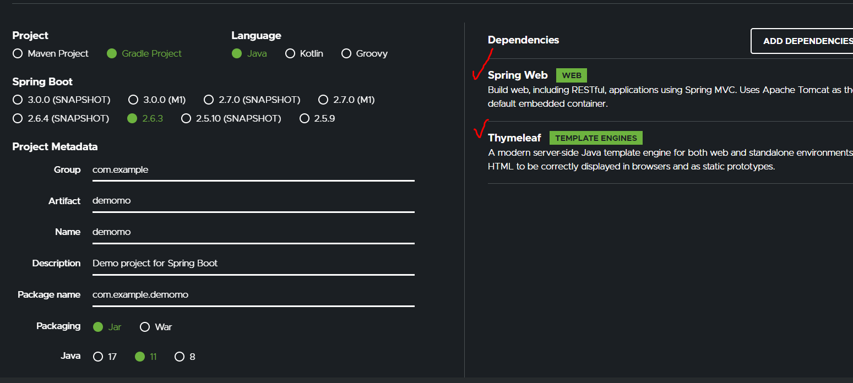Click the Description input field

pos(253,264)
